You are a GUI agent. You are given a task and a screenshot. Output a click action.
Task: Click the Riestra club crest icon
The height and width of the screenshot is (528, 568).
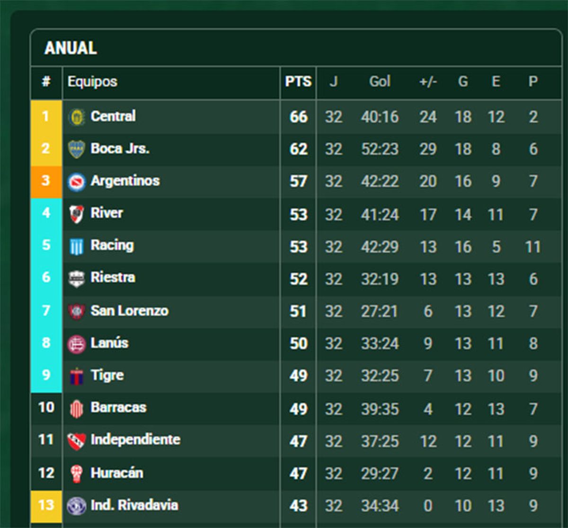click(x=76, y=279)
